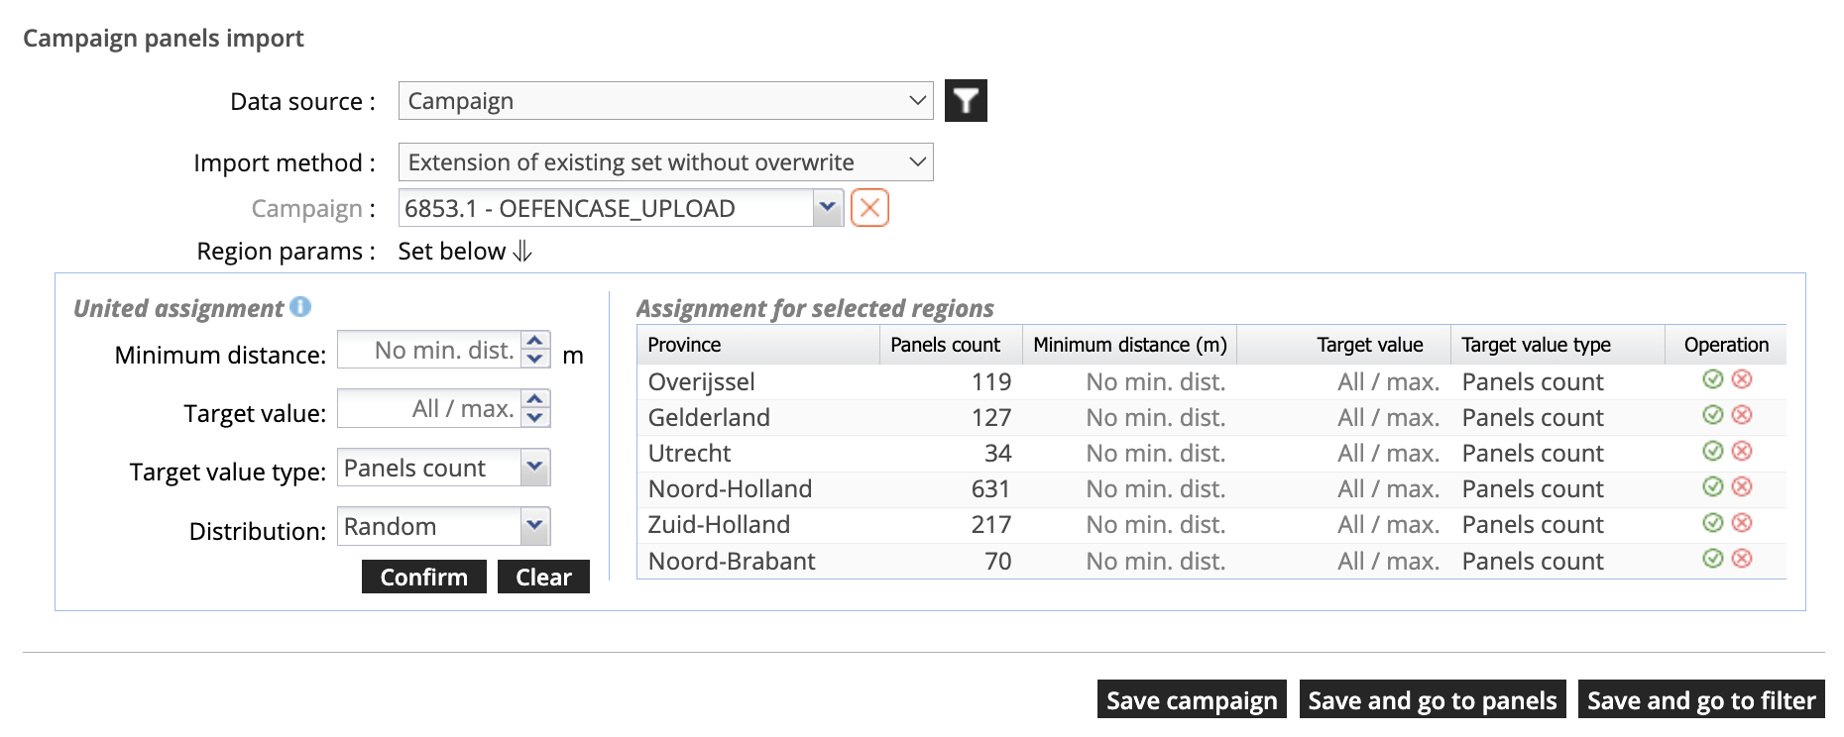Click the United assignment info icon
The width and height of the screenshot is (1844, 737).
pos(300,307)
